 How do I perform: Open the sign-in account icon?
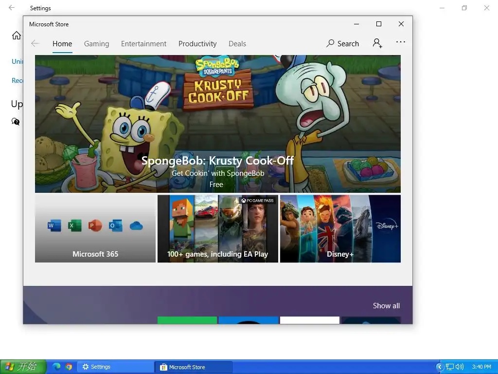point(377,43)
